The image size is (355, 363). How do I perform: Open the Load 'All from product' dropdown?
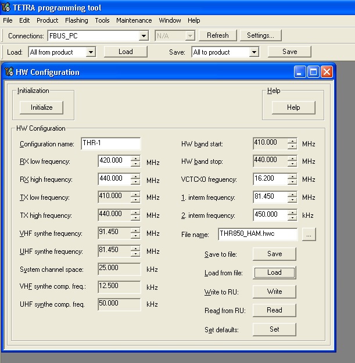pos(90,52)
